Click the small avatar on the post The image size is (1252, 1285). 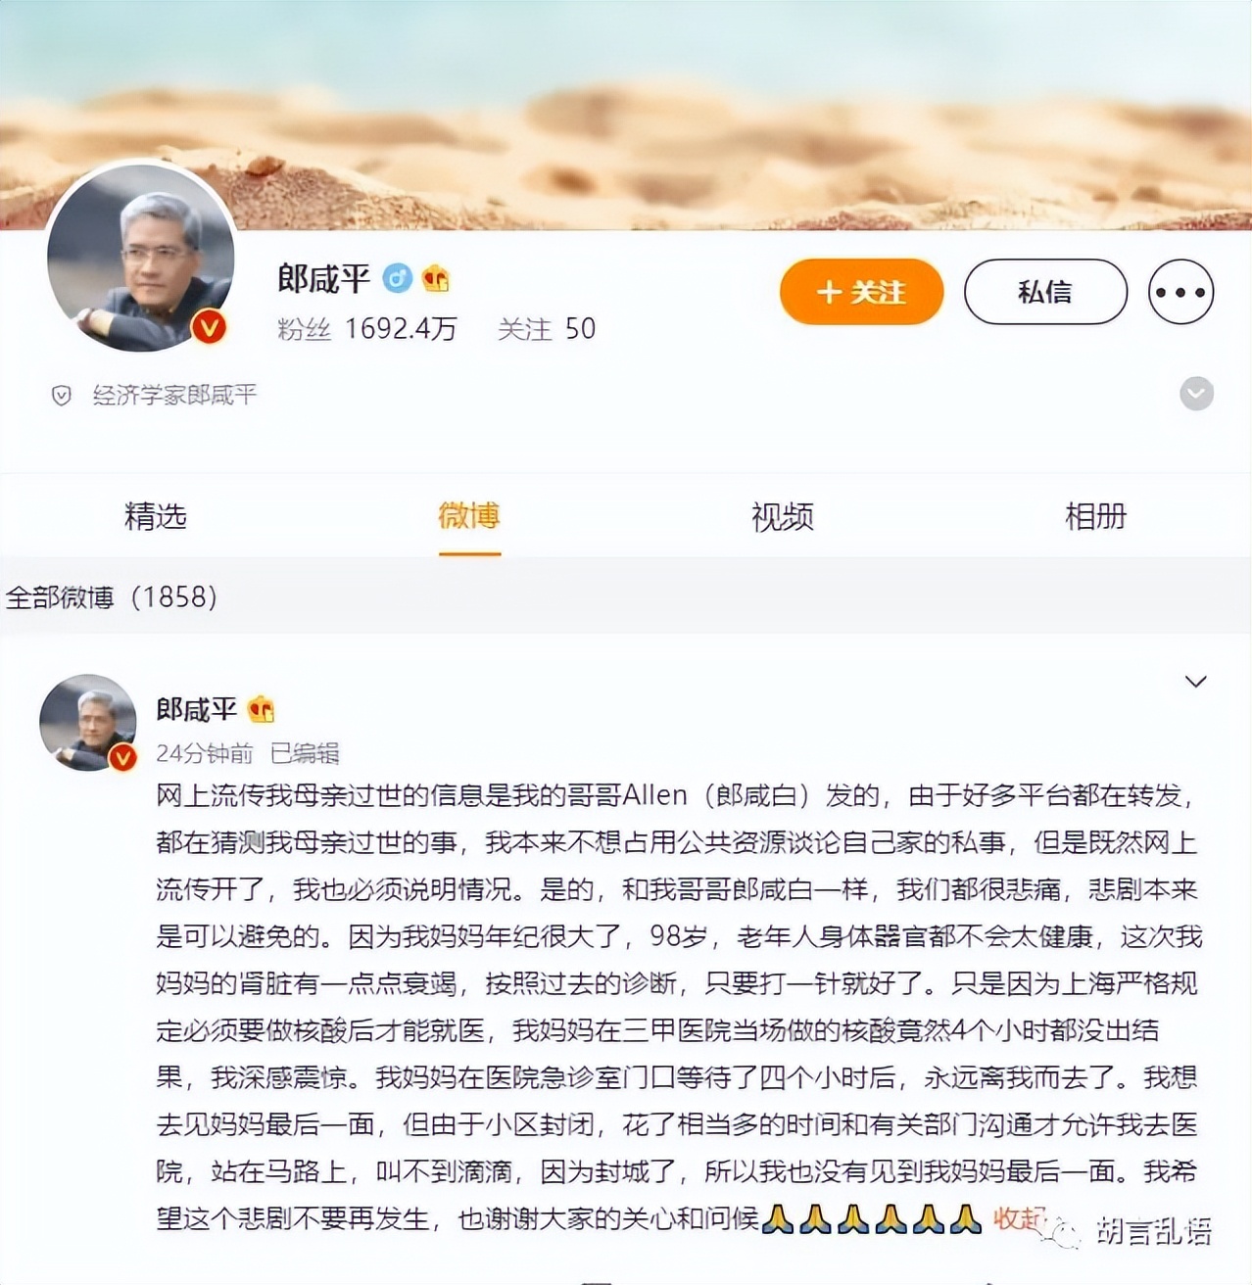88,723
